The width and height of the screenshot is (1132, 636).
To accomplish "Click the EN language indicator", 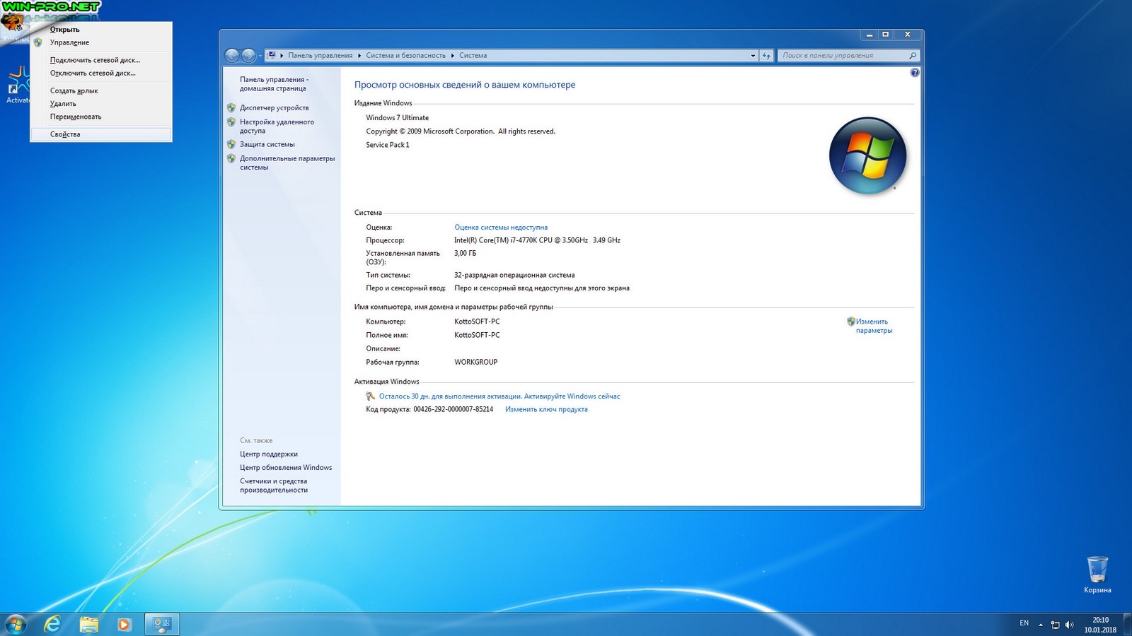I will pos(1024,623).
